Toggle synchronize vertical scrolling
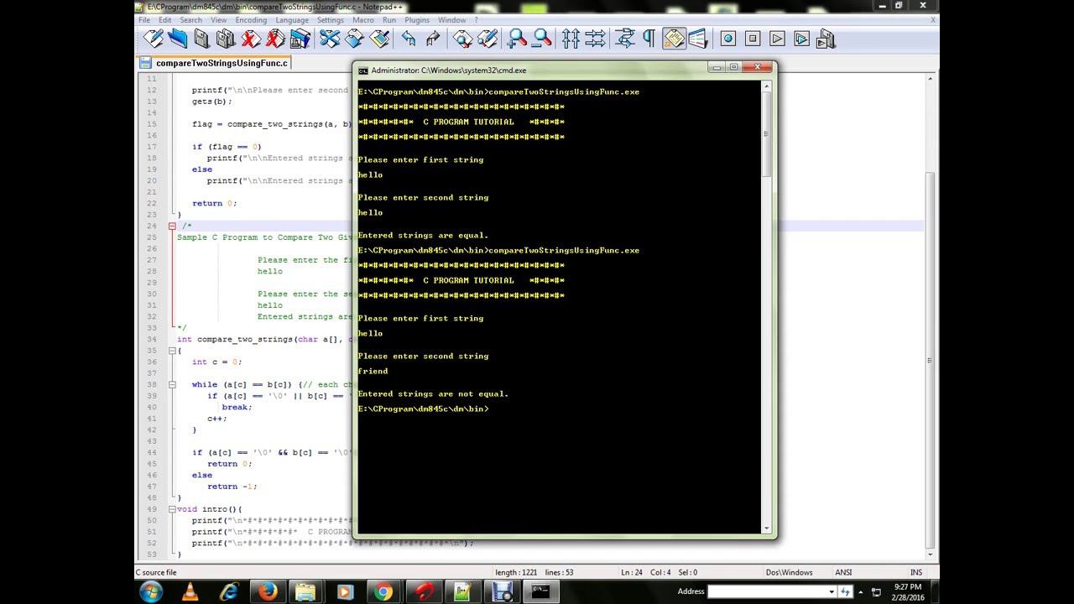 point(571,39)
